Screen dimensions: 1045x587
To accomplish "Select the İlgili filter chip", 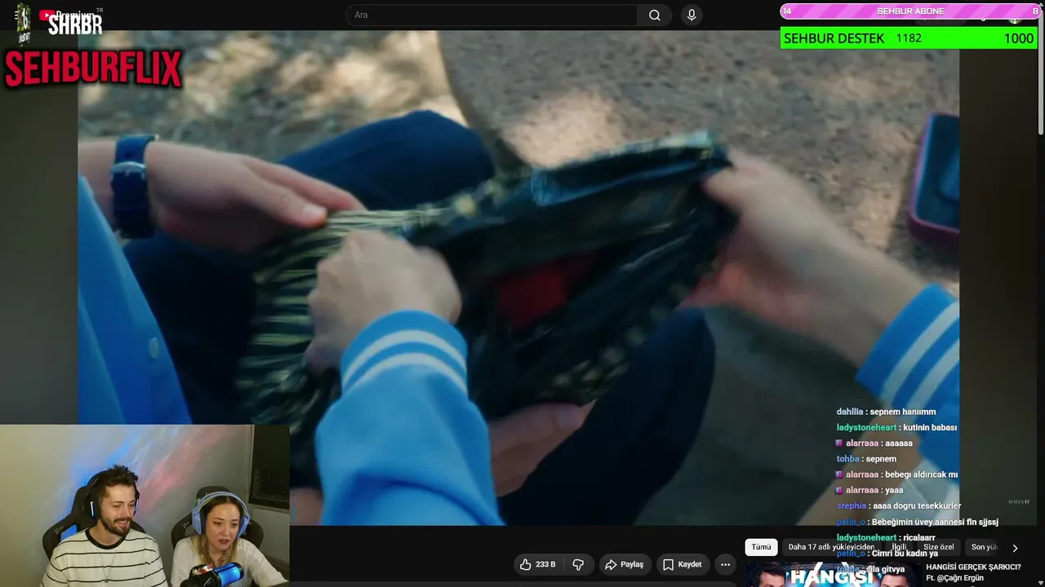I will [899, 547].
